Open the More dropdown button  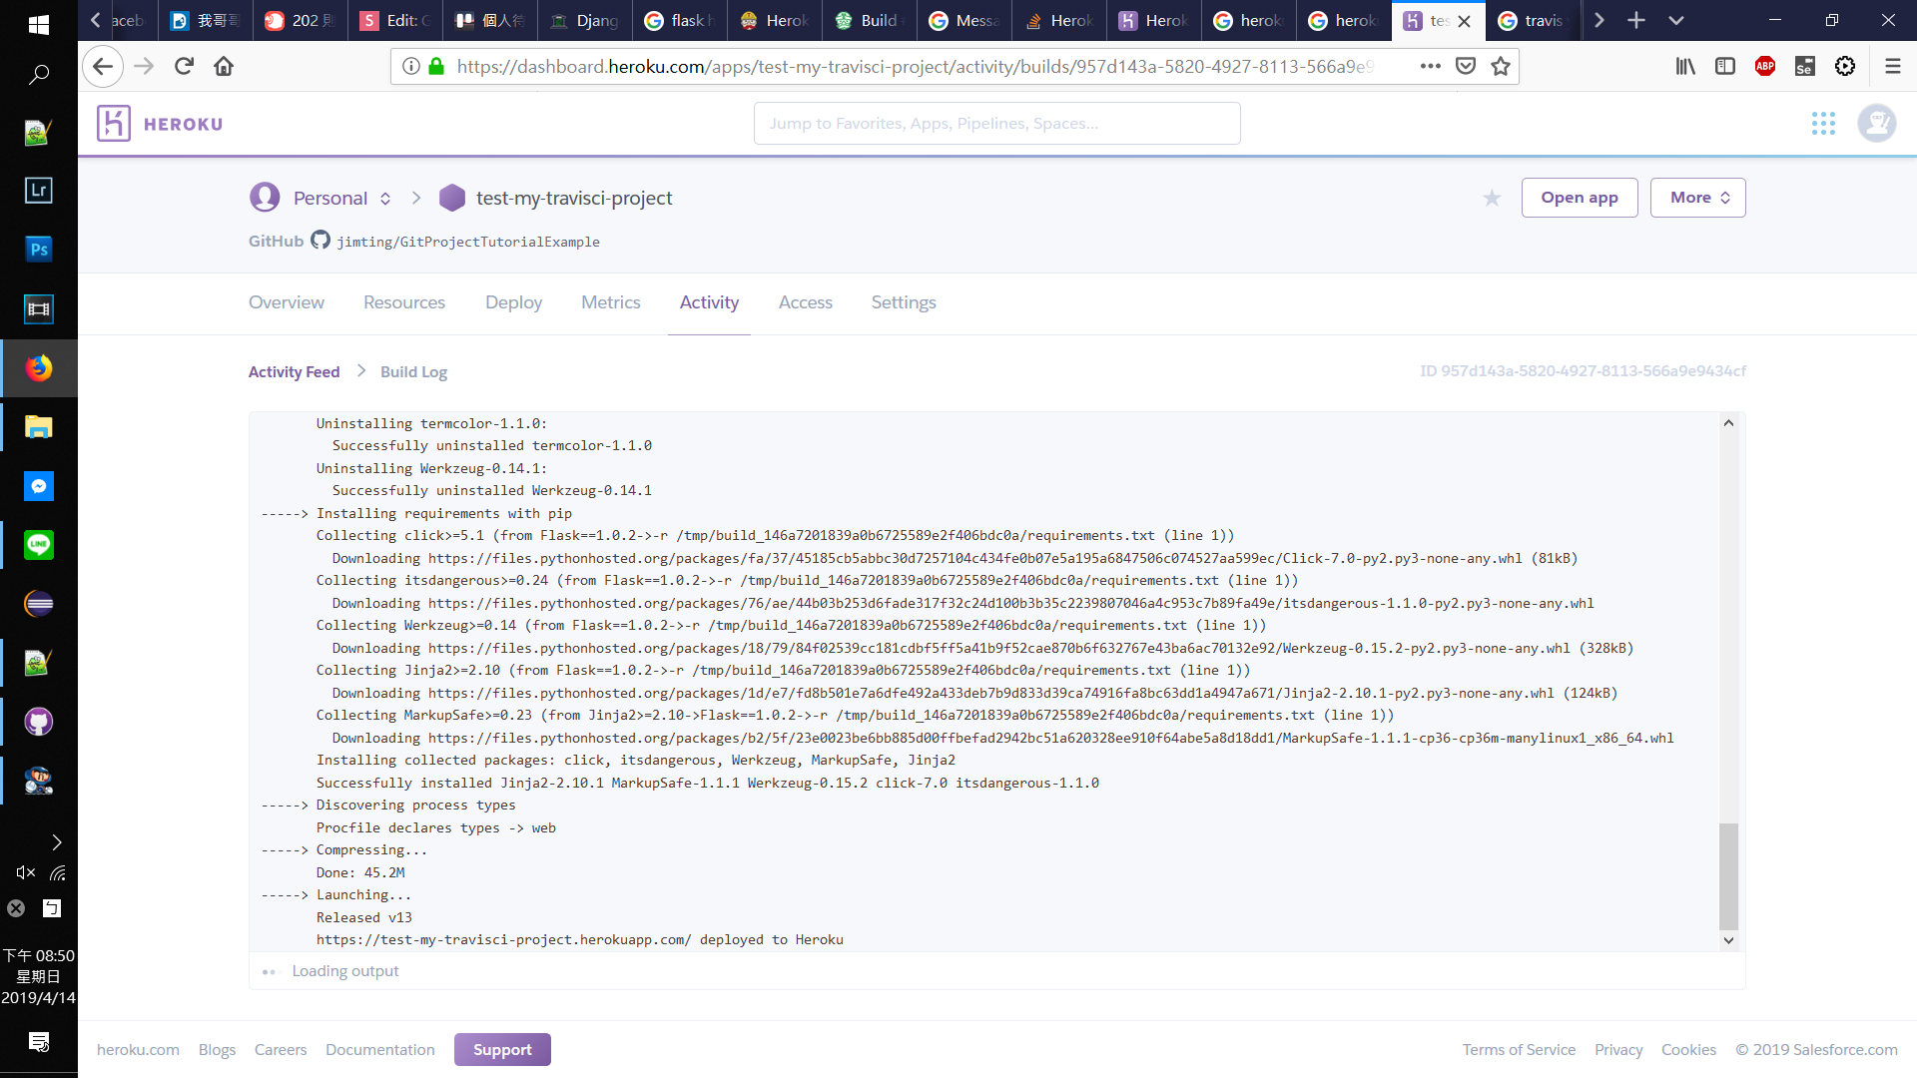pyautogui.click(x=1697, y=198)
